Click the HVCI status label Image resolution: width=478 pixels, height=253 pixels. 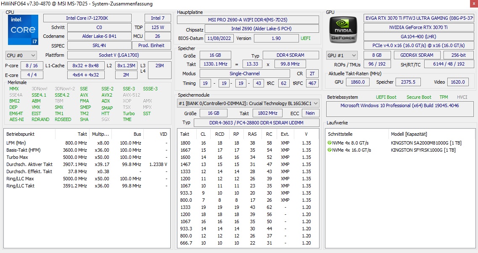tap(462, 97)
